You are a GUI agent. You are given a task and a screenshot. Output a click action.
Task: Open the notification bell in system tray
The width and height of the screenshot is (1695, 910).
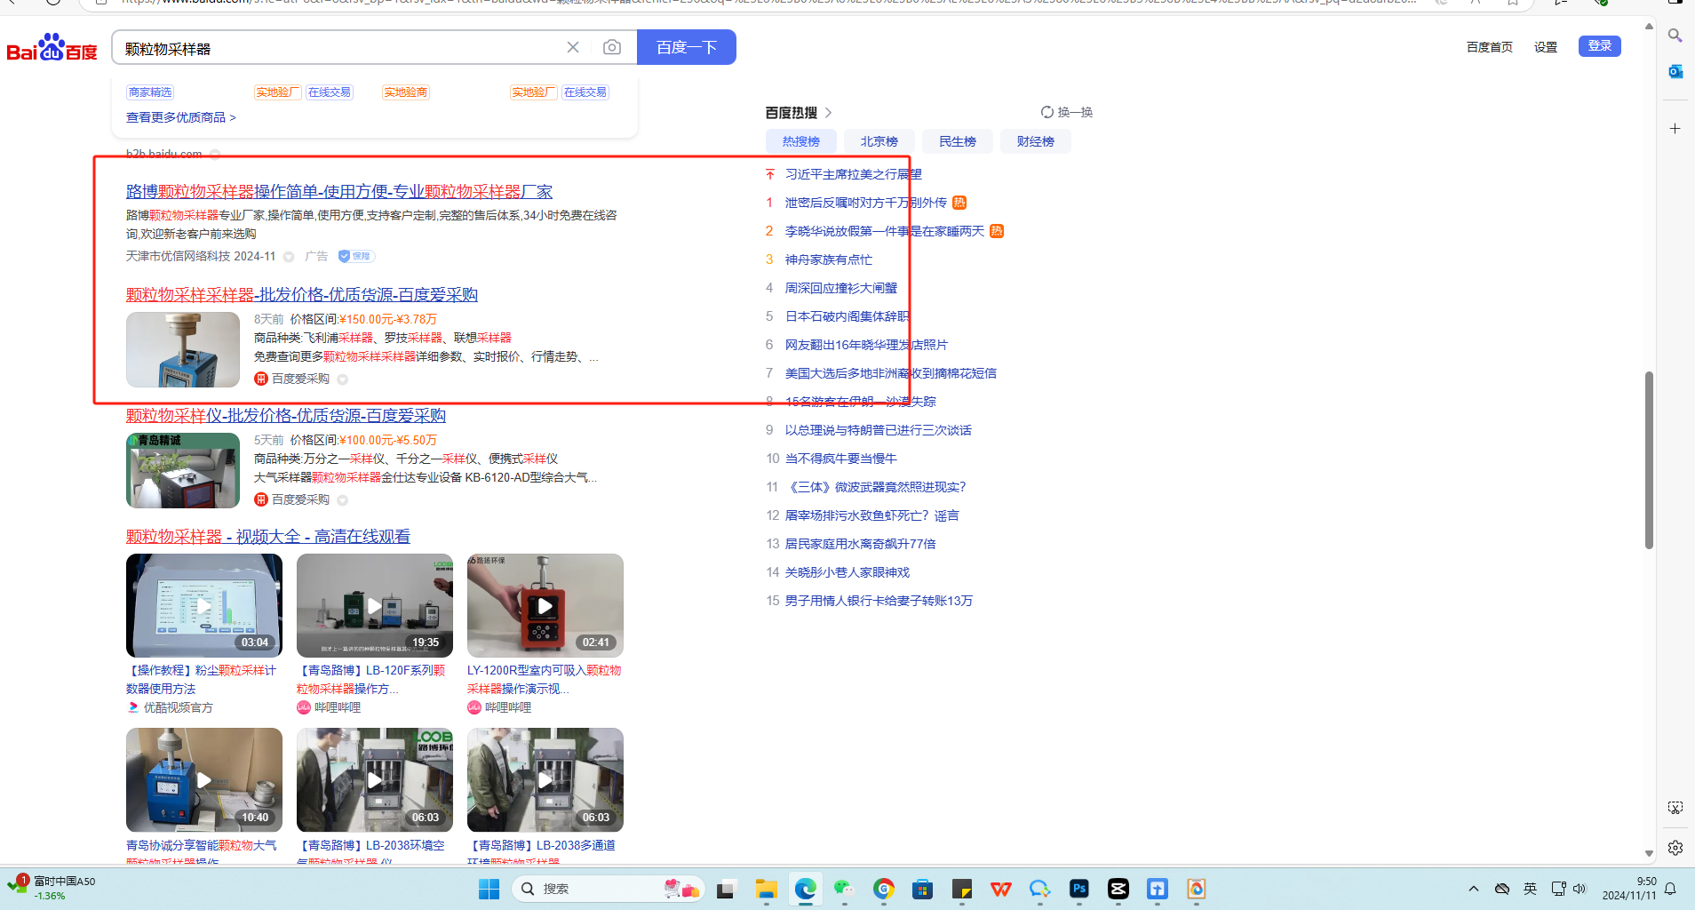tap(1670, 889)
